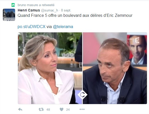Image resolution: width=149 pixels, height=114 pixels.
Task: Click the portrait poster behind the man
Action: tap(137, 50)
